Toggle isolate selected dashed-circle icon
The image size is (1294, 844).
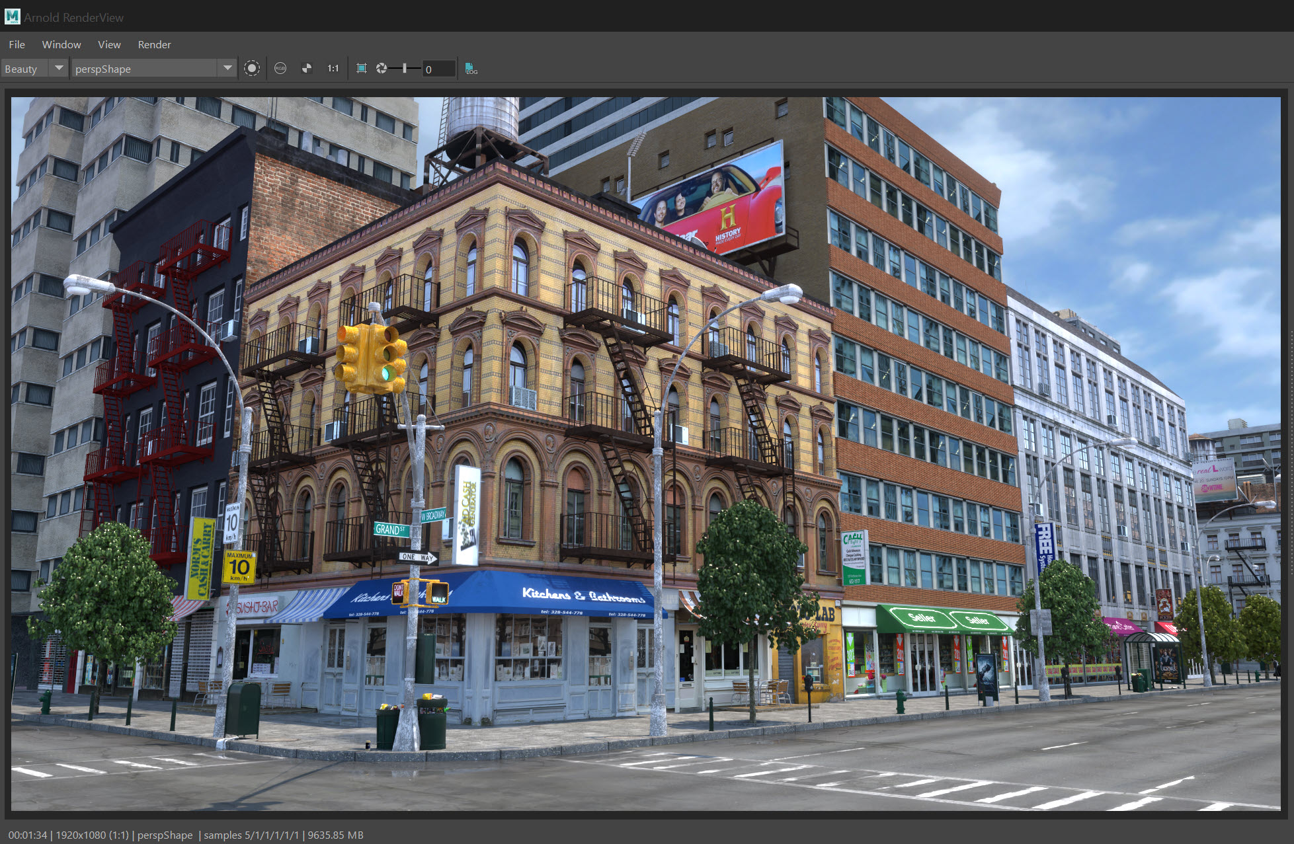point(252,68)
